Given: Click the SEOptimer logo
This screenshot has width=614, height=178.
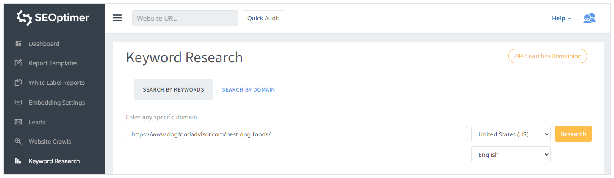Looking at the screenshot, I should (x=53, y=17).
